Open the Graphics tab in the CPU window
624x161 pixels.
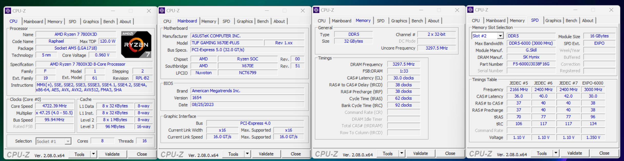91,22
